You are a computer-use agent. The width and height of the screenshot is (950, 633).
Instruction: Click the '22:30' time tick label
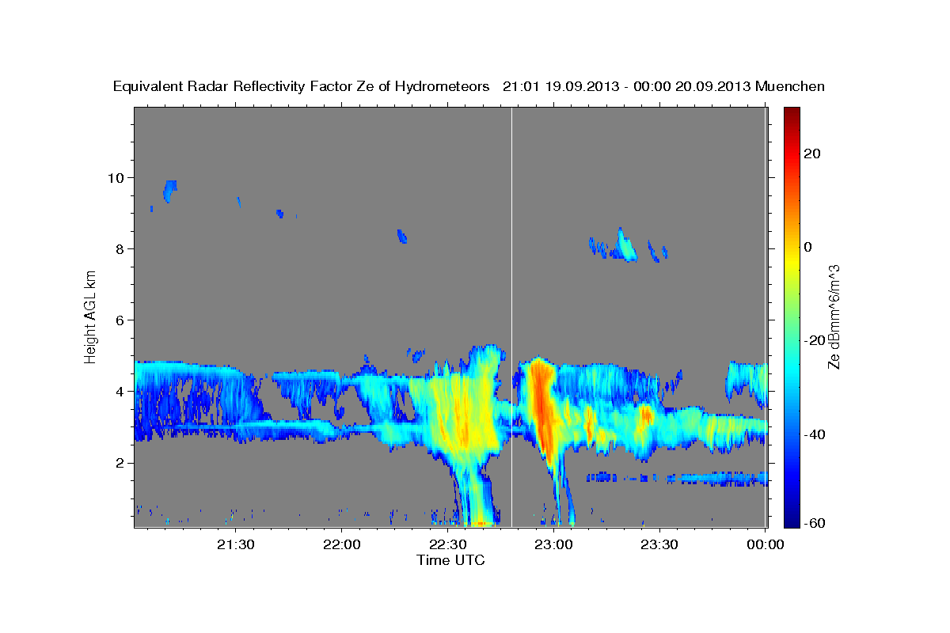click(447, 544)
